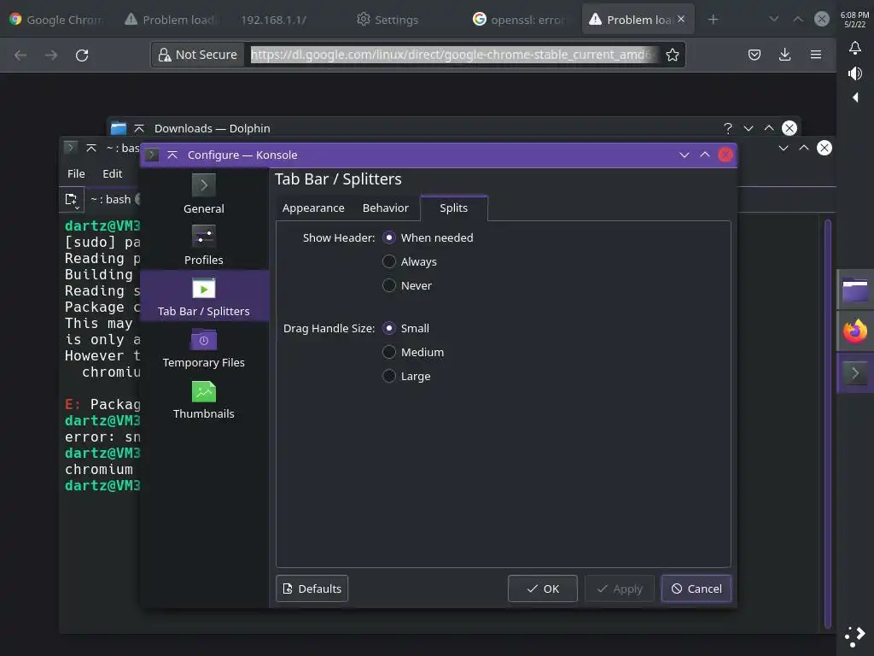
Task: Open Konsole Edit menu
Action: pos(112,173)
